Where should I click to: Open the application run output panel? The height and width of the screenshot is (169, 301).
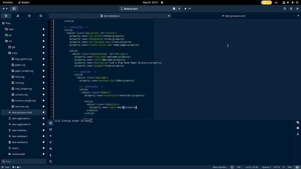coord(51,136)
